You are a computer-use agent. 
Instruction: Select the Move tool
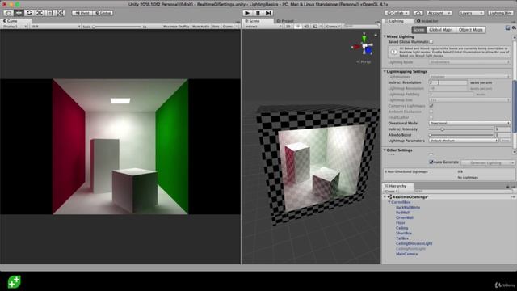click(19, 13)
